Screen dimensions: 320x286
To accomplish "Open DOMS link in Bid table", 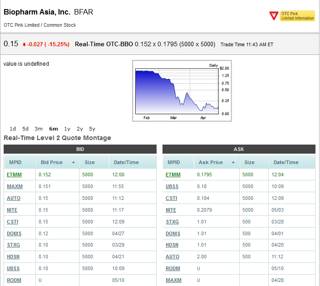I will 14,233.
